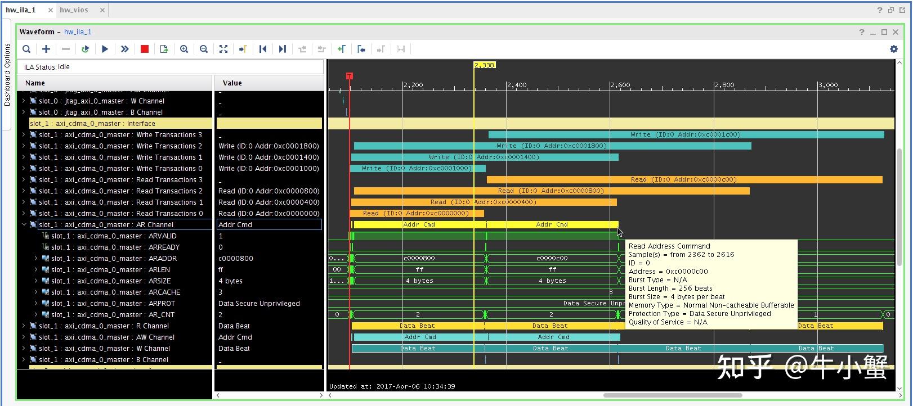Viewport: 913px width, 406px height.
Task: Click the hw_ila_1 link in the Waveform header
Action: click(78, 32)
